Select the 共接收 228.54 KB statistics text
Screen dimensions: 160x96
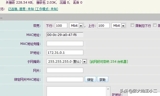pyautogui.click(x=19, y=3)
